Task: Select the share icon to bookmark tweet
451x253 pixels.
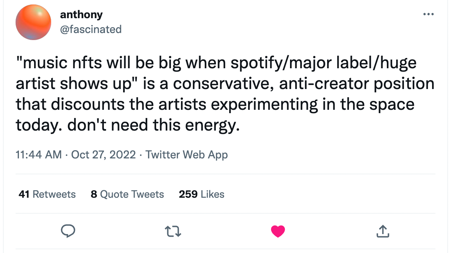Action: pyautogui.click(x=383, y=231)
